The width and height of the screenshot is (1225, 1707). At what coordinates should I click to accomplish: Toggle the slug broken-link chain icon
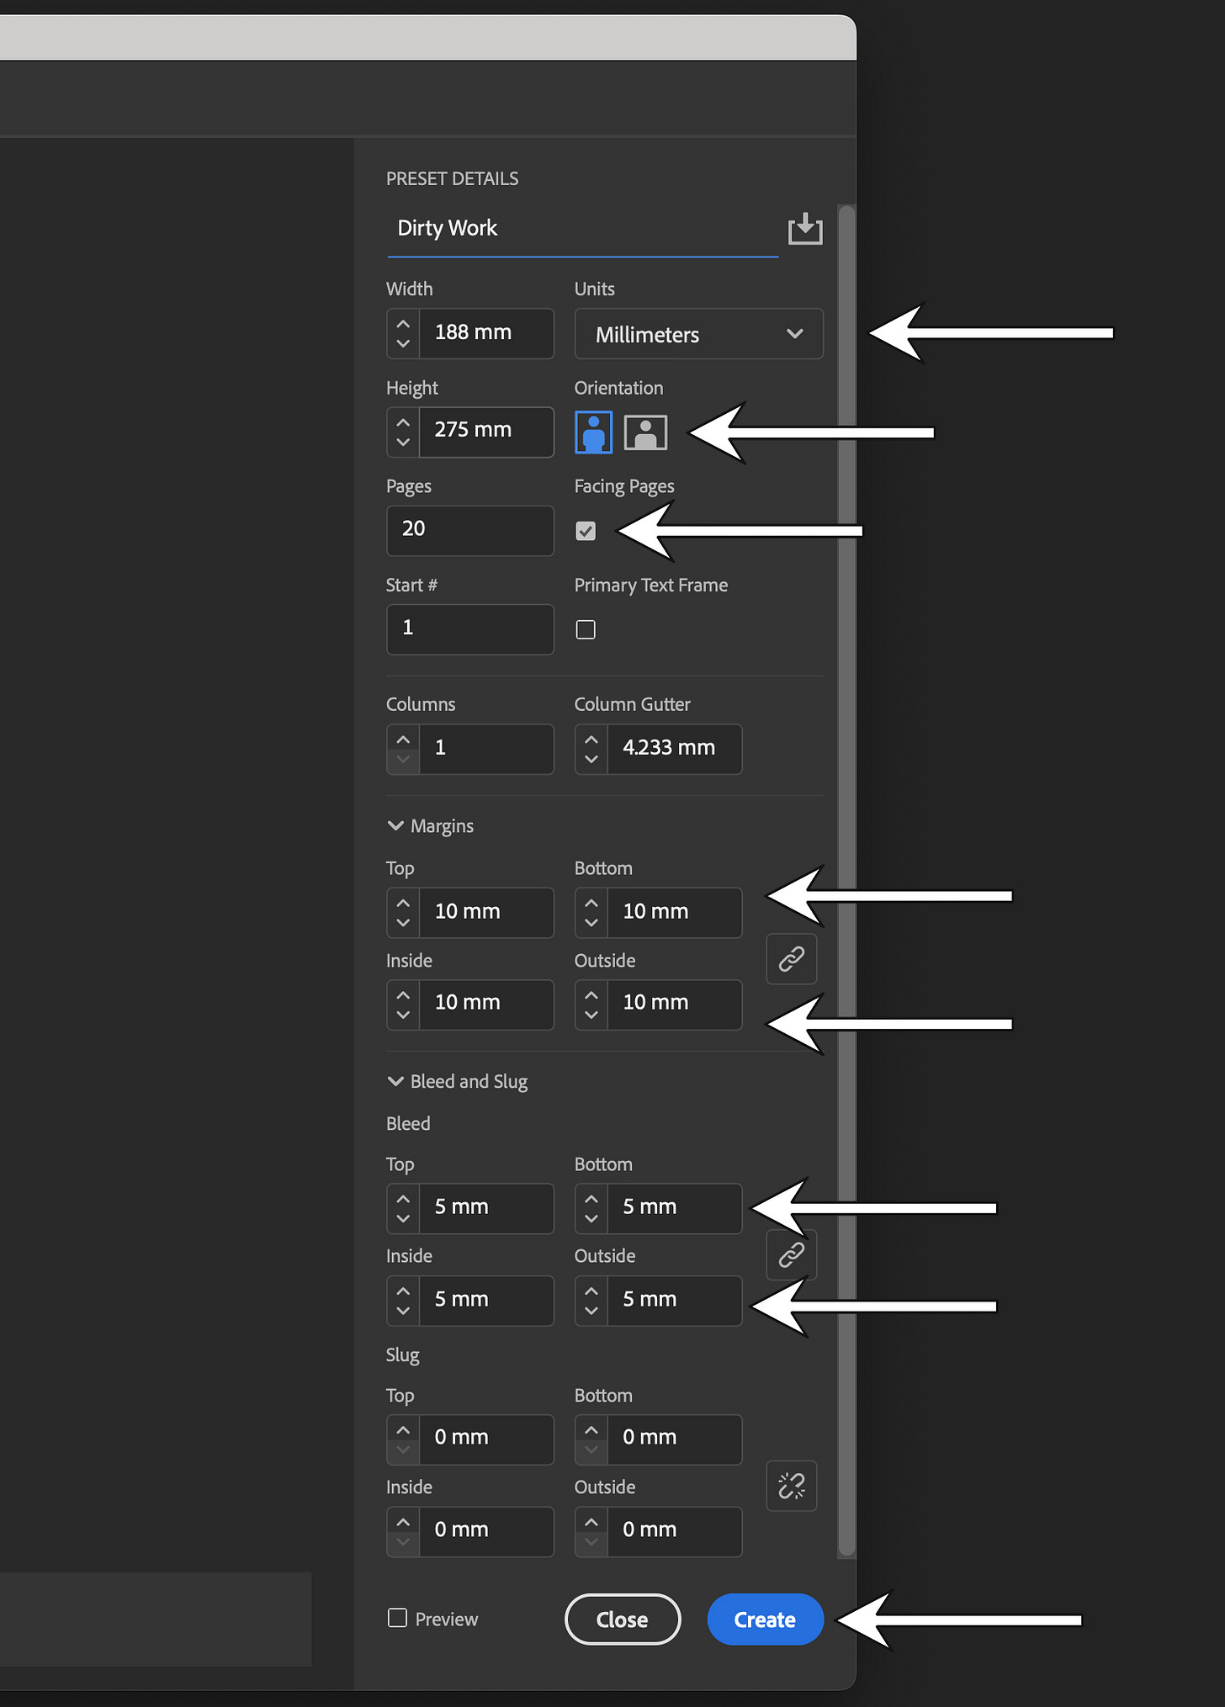click(x=792, y=1486)
